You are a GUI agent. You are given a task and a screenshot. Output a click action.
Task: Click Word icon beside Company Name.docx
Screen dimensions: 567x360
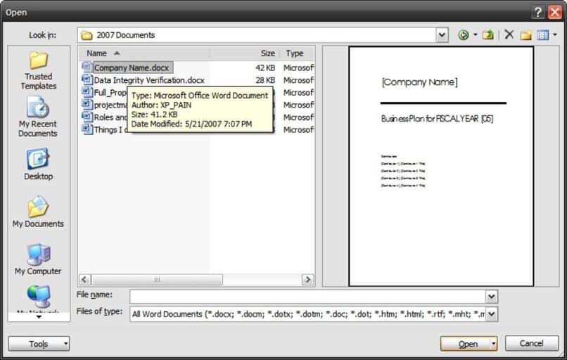point(87,67)
